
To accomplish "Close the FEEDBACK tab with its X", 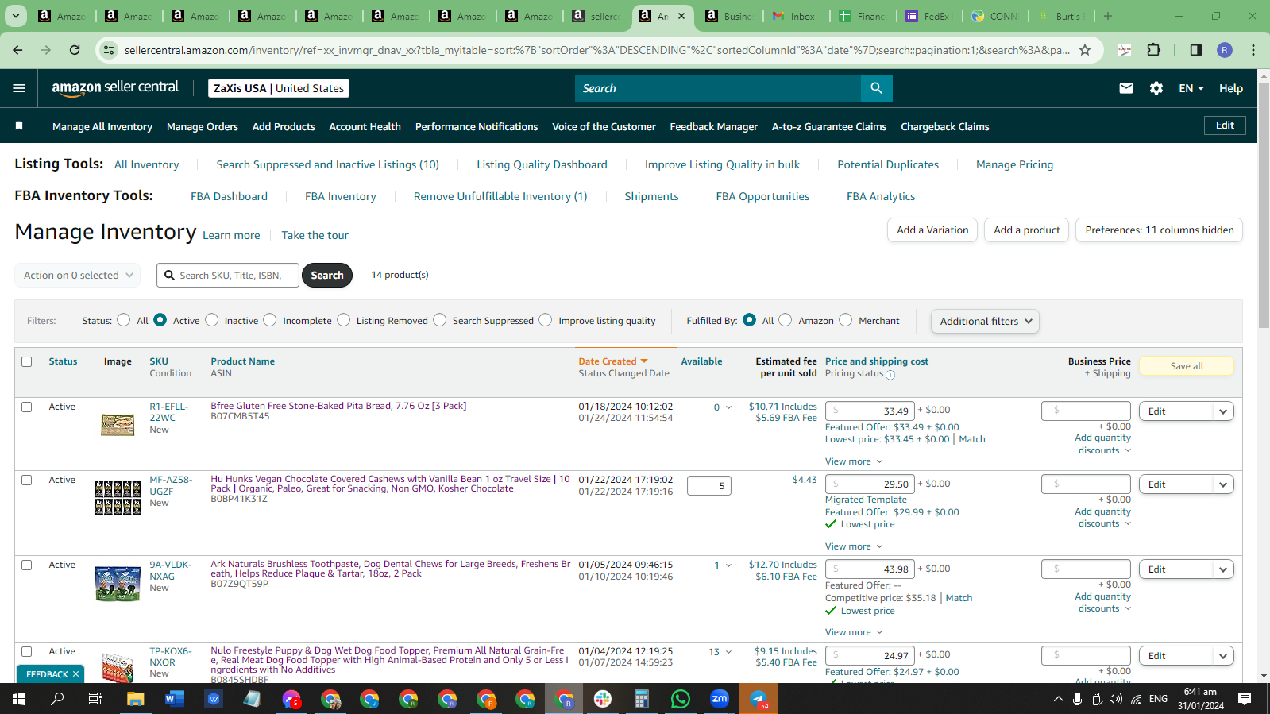I will (x=75, y=674).
